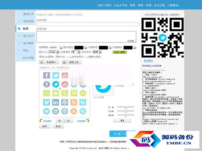Image resolution: width=202 pixels, height=151 pixels.
Task: Choose the round Vimeo logo icon
Action: (x=47, y=111)
